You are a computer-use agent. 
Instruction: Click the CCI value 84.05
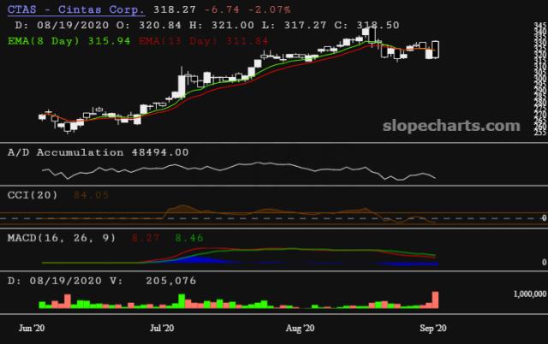click(91, 195)
